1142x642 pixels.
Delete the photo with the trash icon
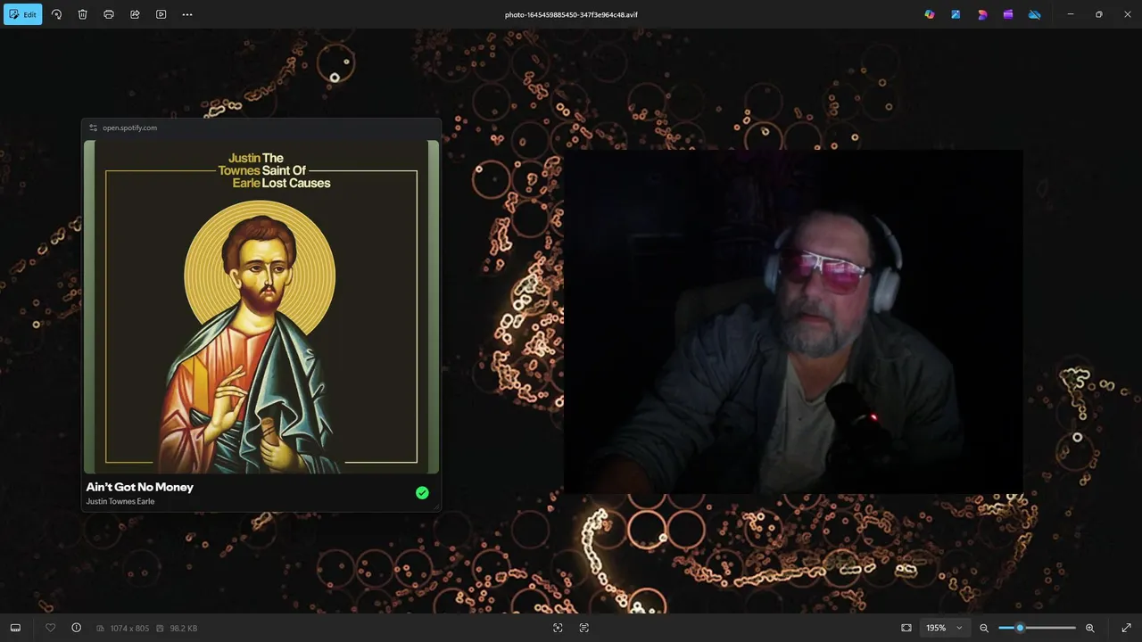[x=82, y=14]
